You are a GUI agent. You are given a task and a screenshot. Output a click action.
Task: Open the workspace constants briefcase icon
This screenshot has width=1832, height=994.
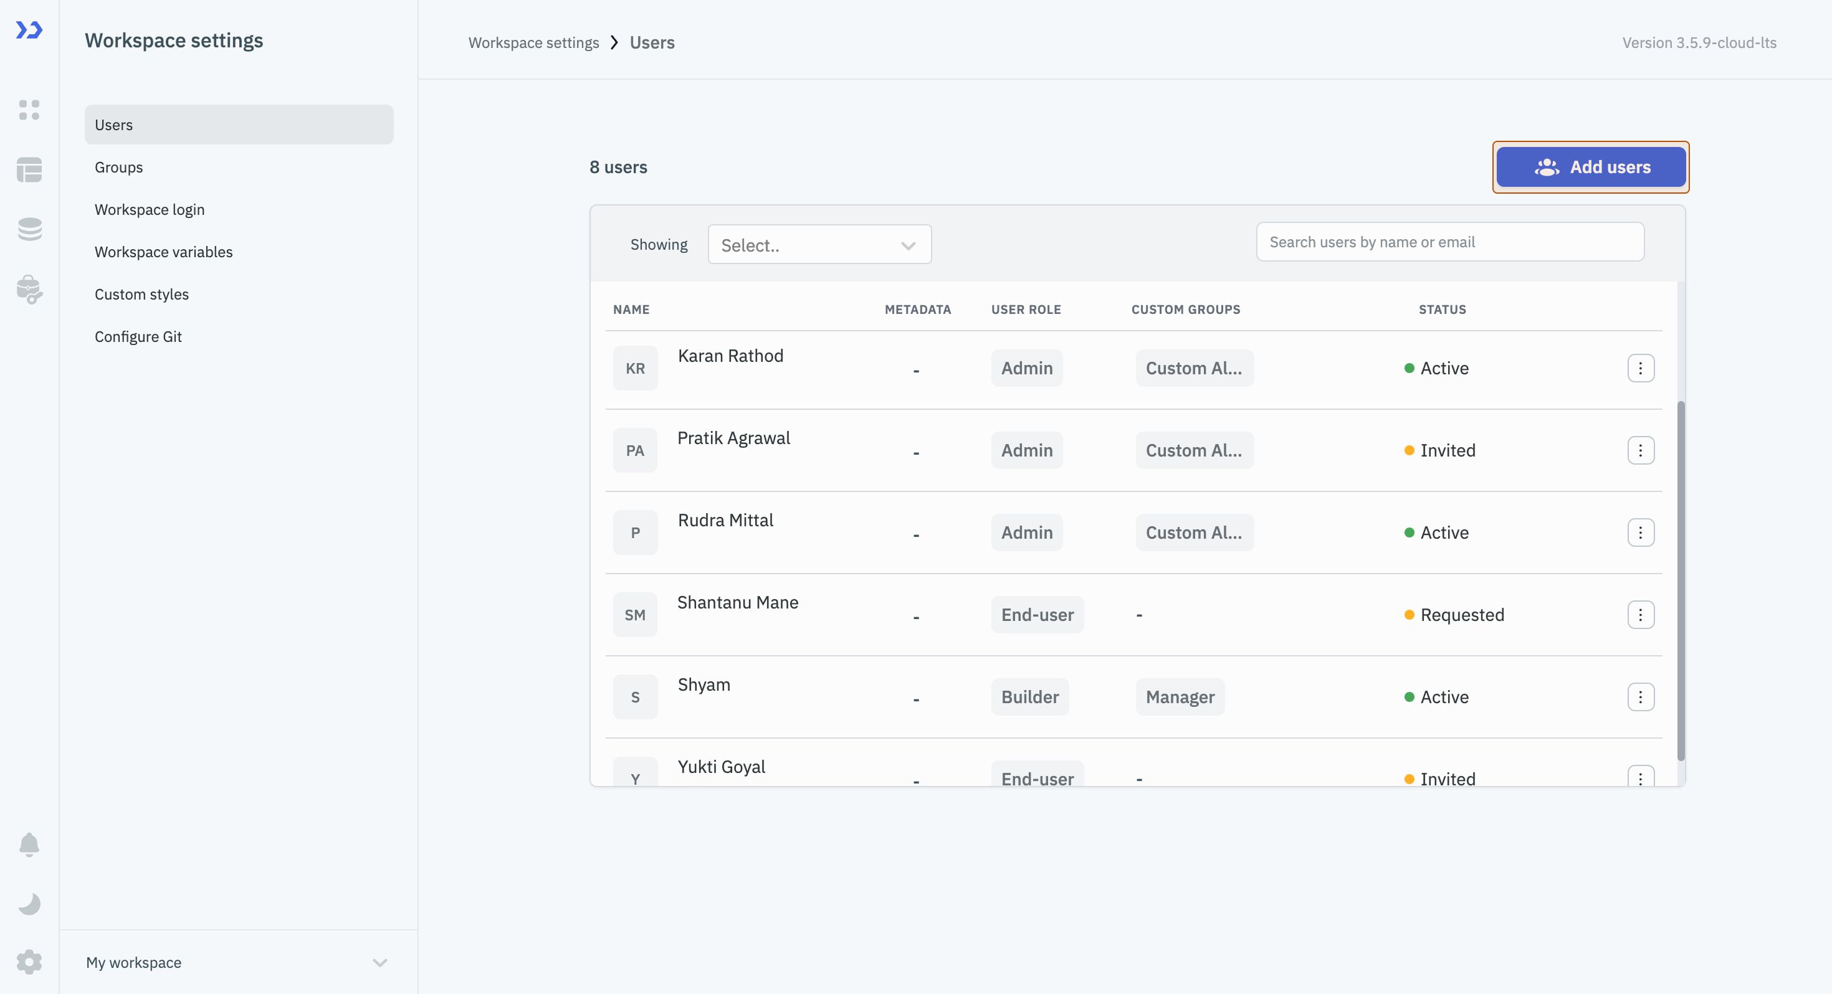point(29,289)
